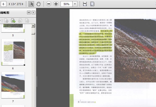156x107 pixels.
Task: Enable fit width scrolling mode
Action: pos(85,4)
